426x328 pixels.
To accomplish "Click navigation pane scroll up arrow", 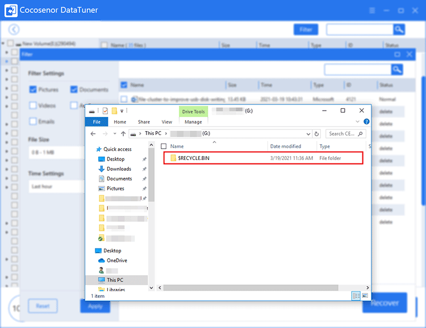I will click(x=152, y=145).
